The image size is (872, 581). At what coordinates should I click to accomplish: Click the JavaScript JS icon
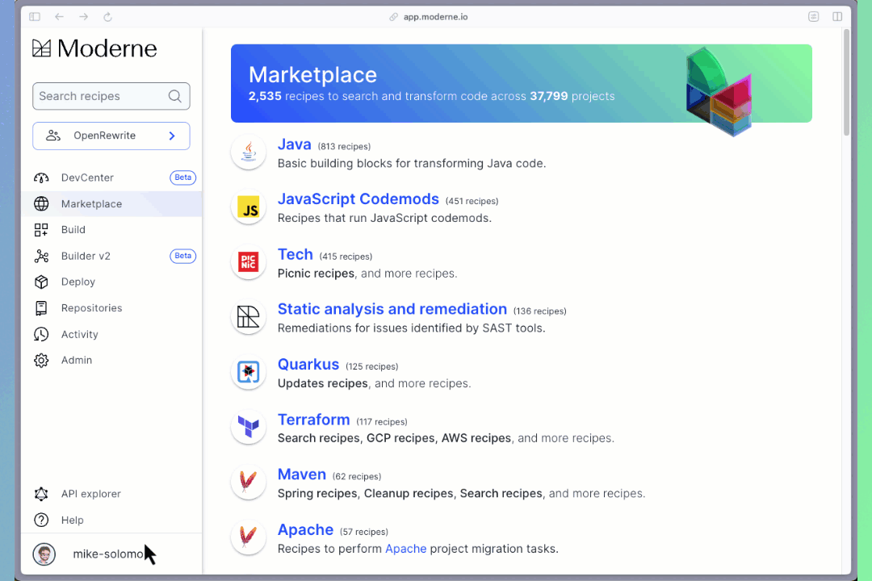248,207
